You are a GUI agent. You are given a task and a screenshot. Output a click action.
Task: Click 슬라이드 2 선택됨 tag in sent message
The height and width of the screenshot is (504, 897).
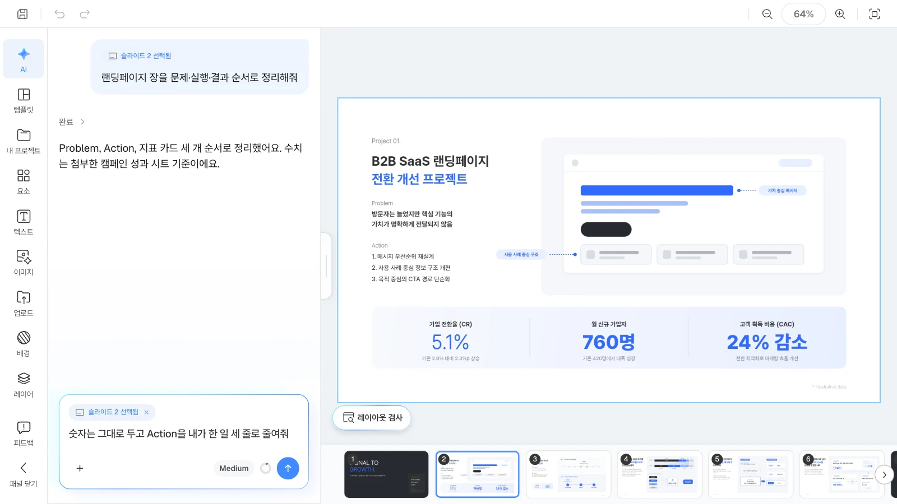[140, 56]
